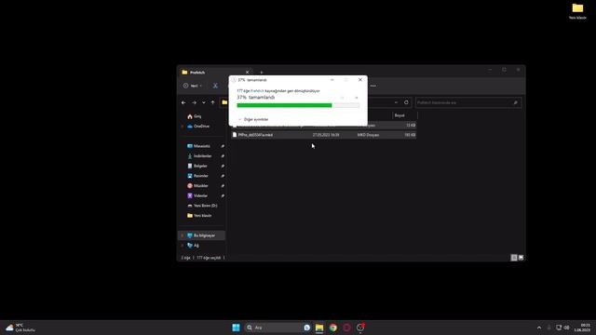Open Ağ (Network) in the sidebar
Viewport: 596px width, 335px height.
coord(193,246)
